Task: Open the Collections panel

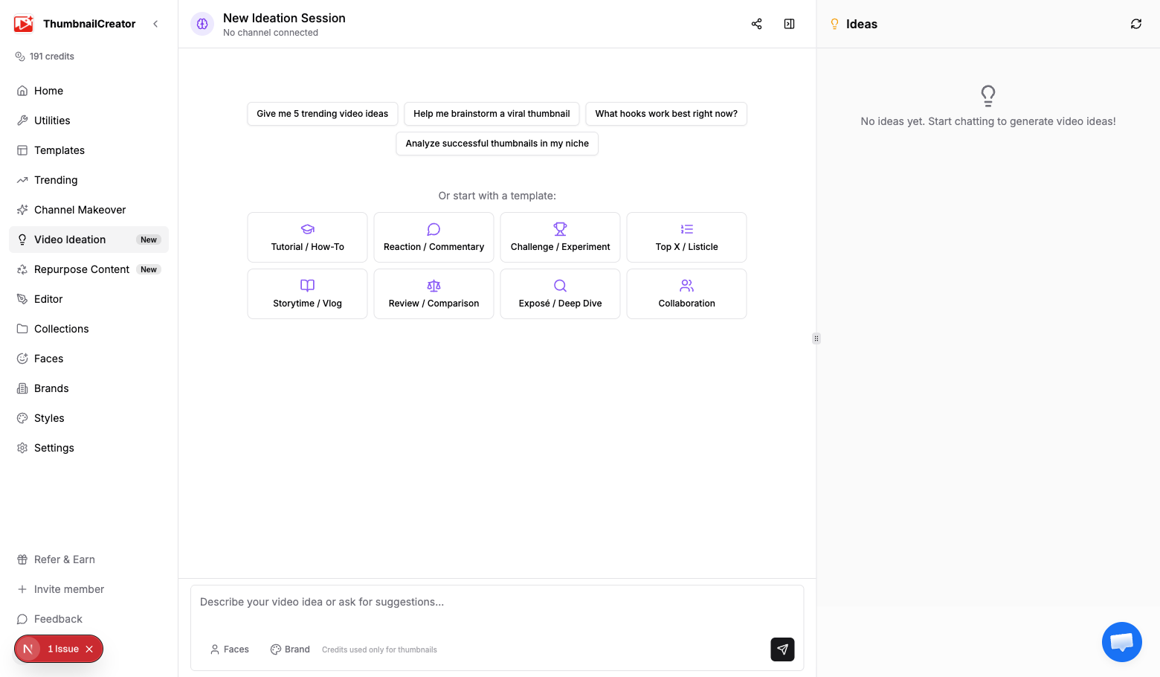Action: pos(62,328)
